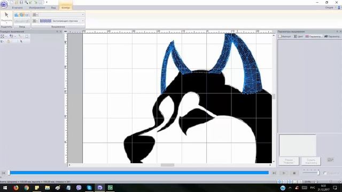Jump to start of stitch simulation

(x=3, y=173)
